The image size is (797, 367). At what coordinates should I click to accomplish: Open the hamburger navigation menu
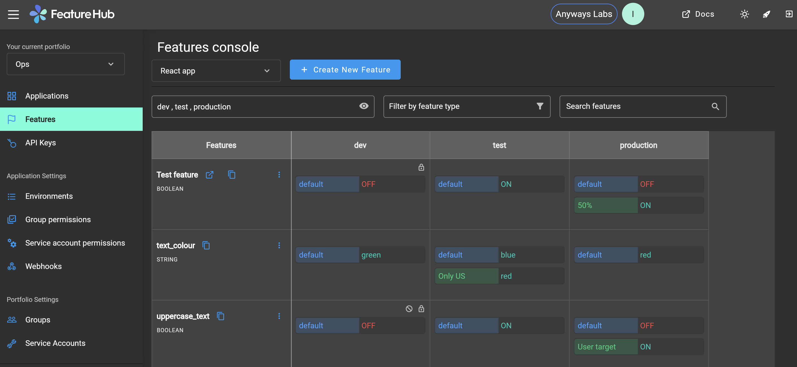pyautogui.click(x=13, y=14)
